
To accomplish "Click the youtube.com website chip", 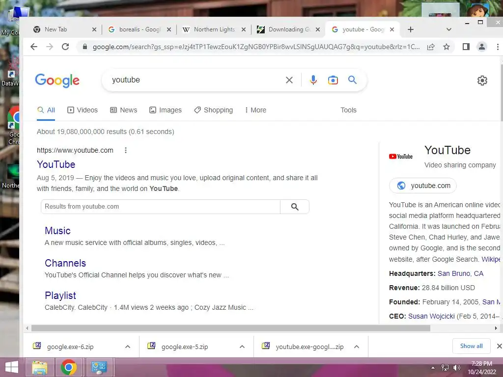I will (x=423, y=186).
